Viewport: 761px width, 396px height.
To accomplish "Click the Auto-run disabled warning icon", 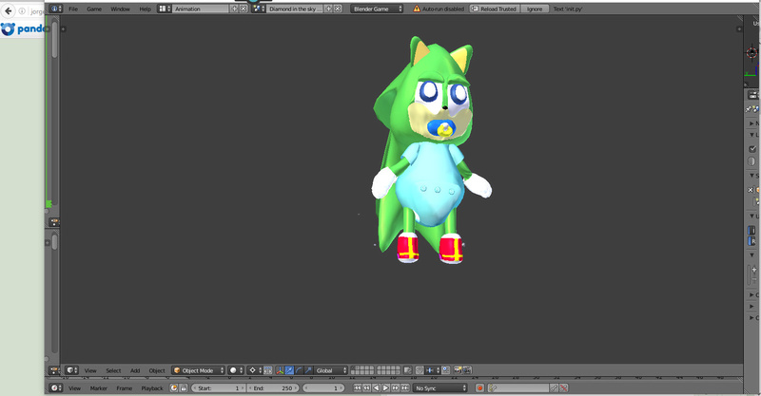I will tap(417, 9).
